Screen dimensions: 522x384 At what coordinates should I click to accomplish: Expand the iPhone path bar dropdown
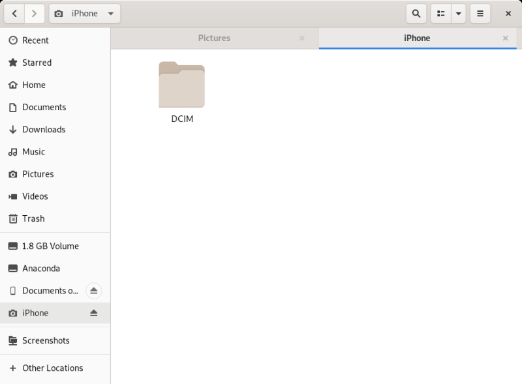[110, 14]
